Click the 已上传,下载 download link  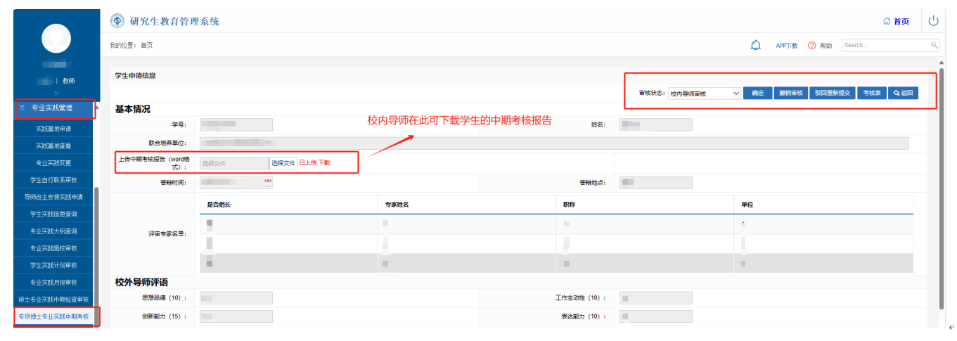[314, 162]
